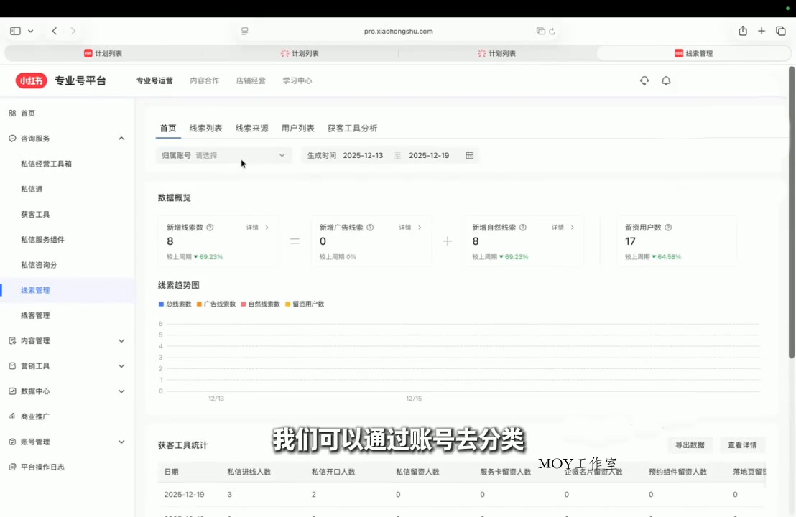
Task: Toggle the 总线索数 legend in trend chart
Action: click(175, 304)
